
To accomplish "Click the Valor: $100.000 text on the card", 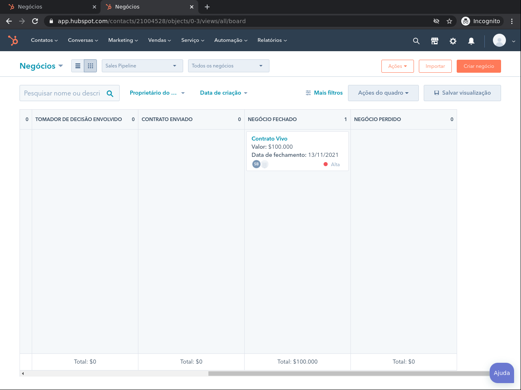I will point(272,147).
